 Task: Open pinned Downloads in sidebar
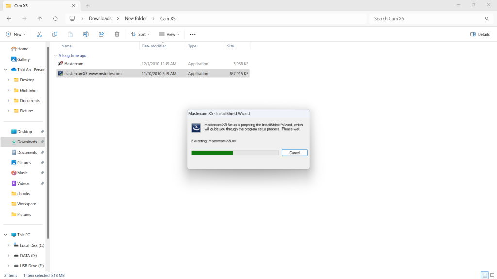tap(23, 142)
